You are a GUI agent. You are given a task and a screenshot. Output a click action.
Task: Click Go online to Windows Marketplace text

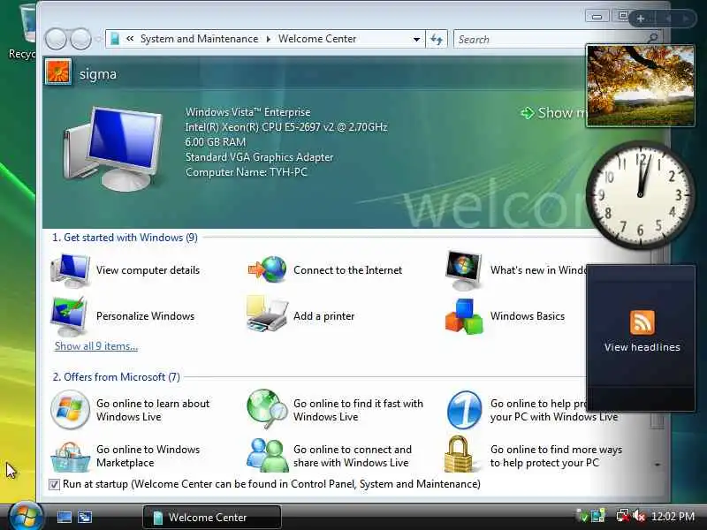pos(148,456)
